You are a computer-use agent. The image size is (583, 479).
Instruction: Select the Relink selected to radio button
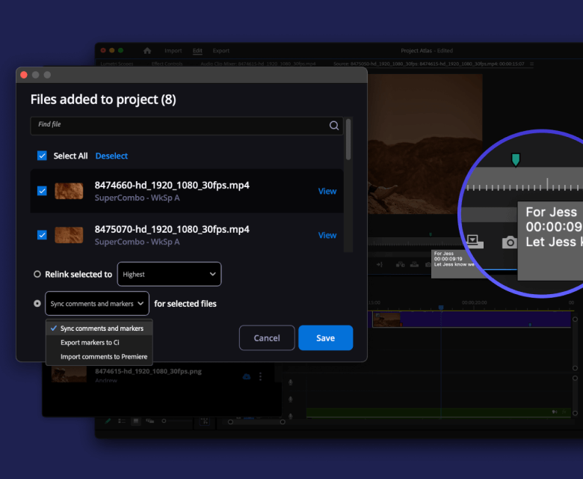37,275
